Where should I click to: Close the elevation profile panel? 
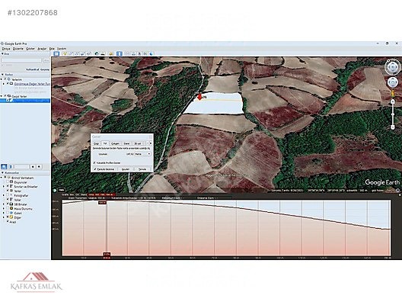click(x=400, y=195)
